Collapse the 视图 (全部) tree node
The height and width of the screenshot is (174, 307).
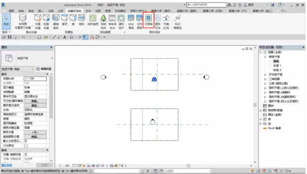pyautogui.click(x=261, y=52)
